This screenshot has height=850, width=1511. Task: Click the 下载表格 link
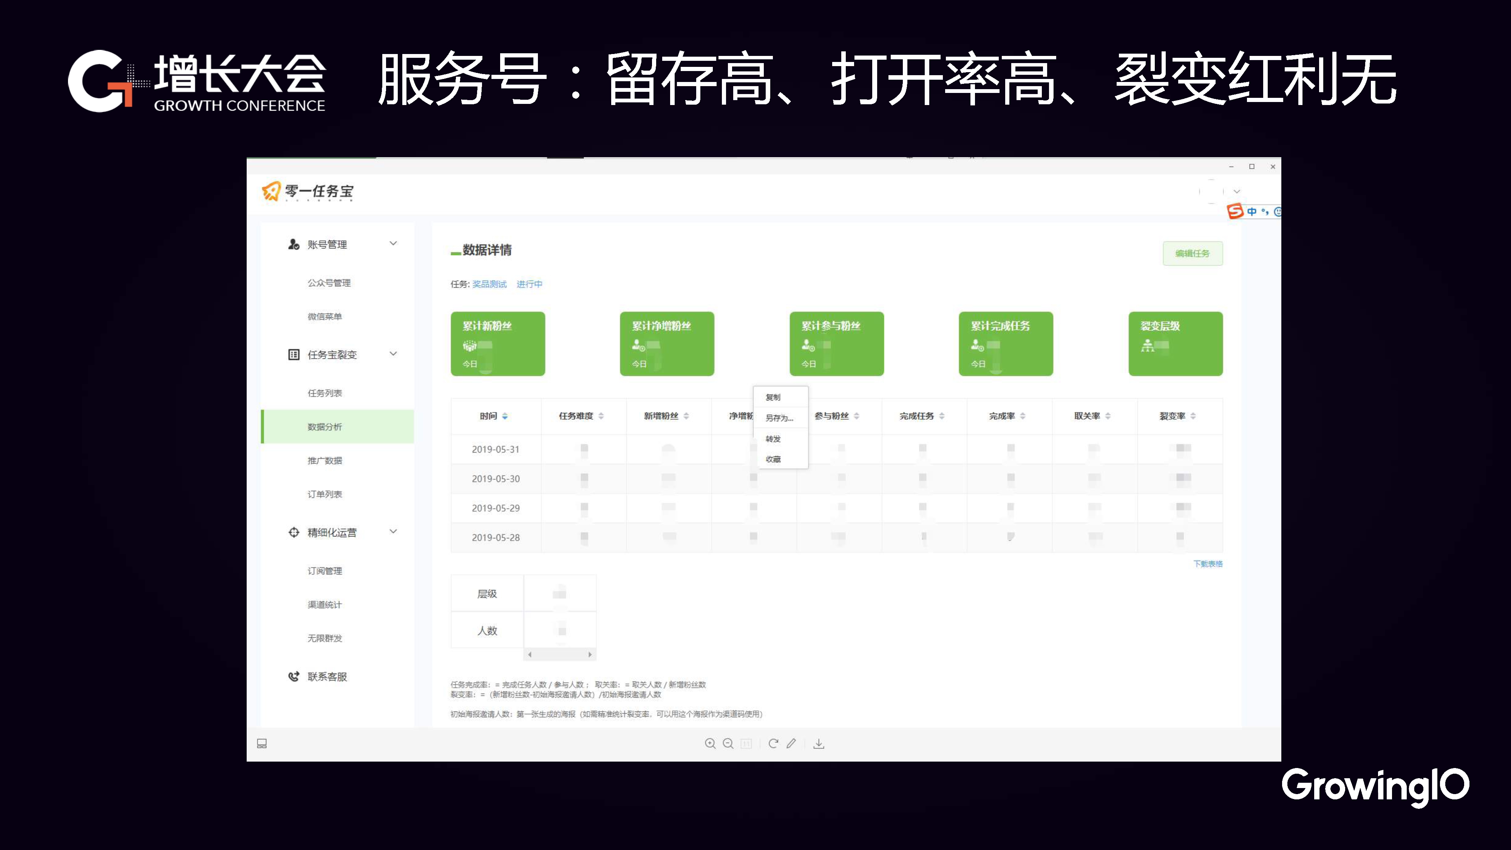[x=1208, y=564]
